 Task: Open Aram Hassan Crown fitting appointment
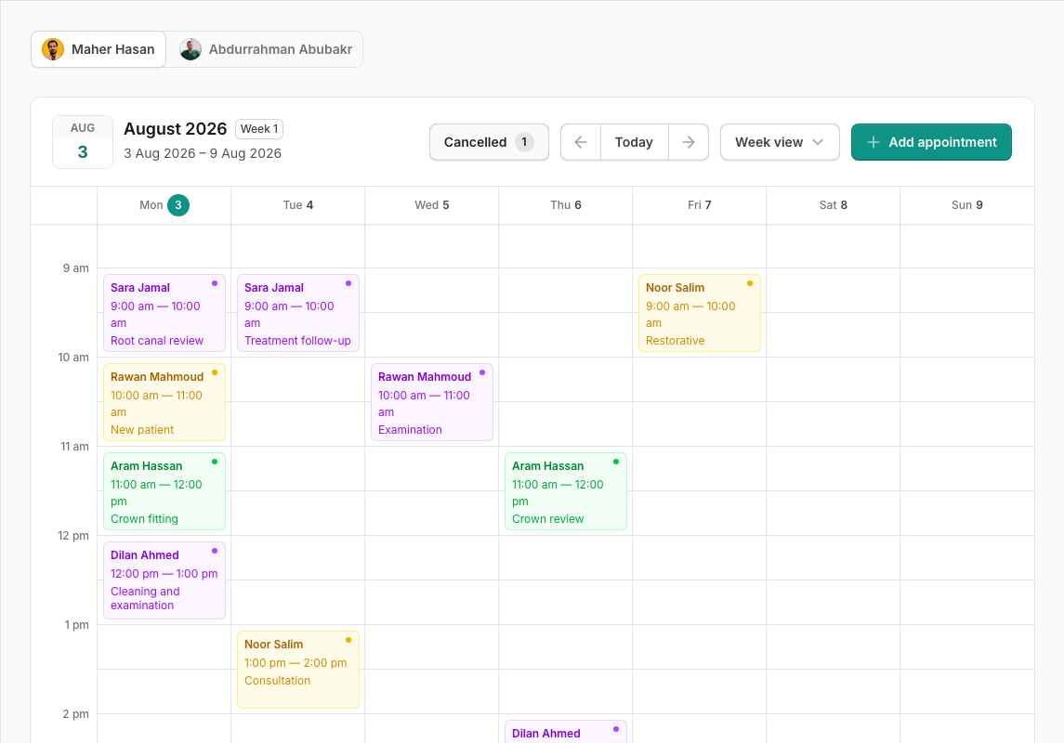164,491
